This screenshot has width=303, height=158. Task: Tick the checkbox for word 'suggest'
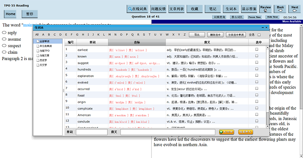click(x=257, y=62)
